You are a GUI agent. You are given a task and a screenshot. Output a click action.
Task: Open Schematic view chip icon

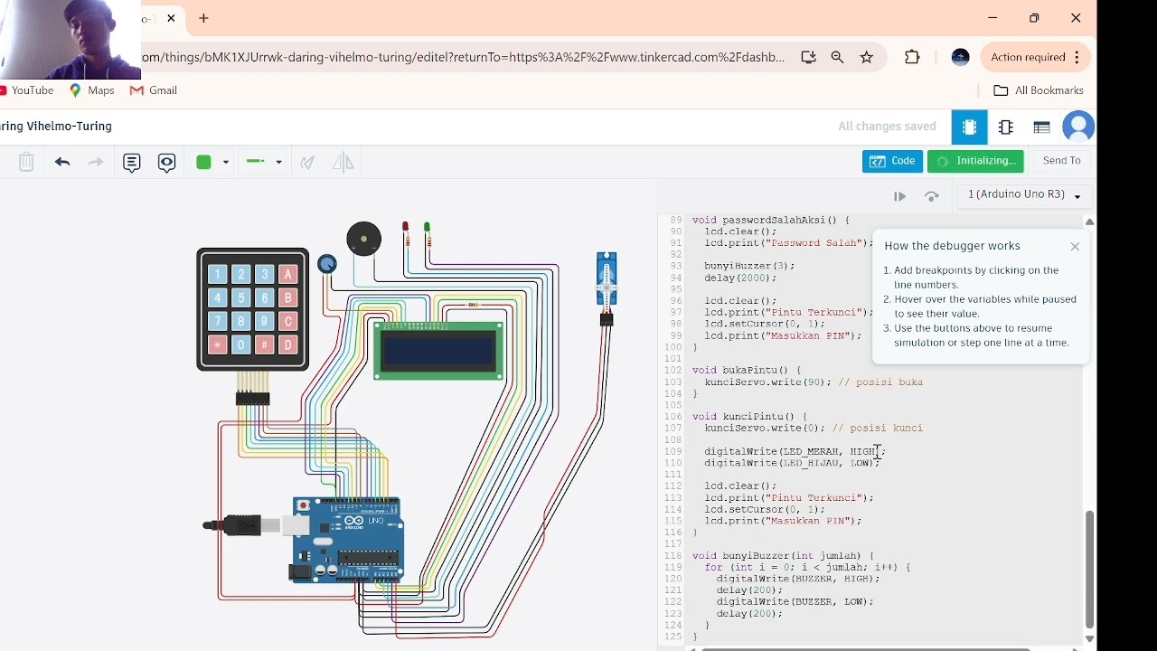tap(1006, 127)
